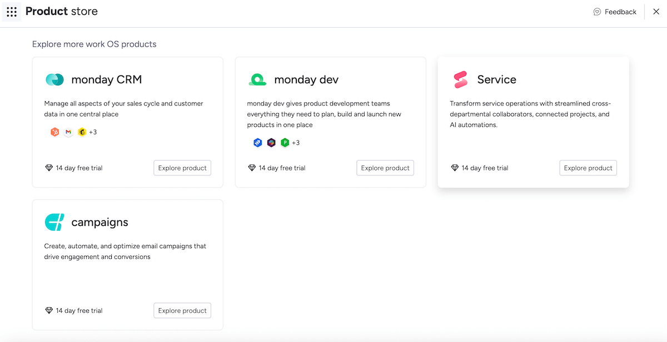Click the free trial diamond icon on Service card

(x=455, y=168)
